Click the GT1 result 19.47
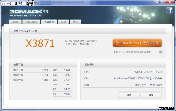Screen dimensions: 176x111 [67, 70]
